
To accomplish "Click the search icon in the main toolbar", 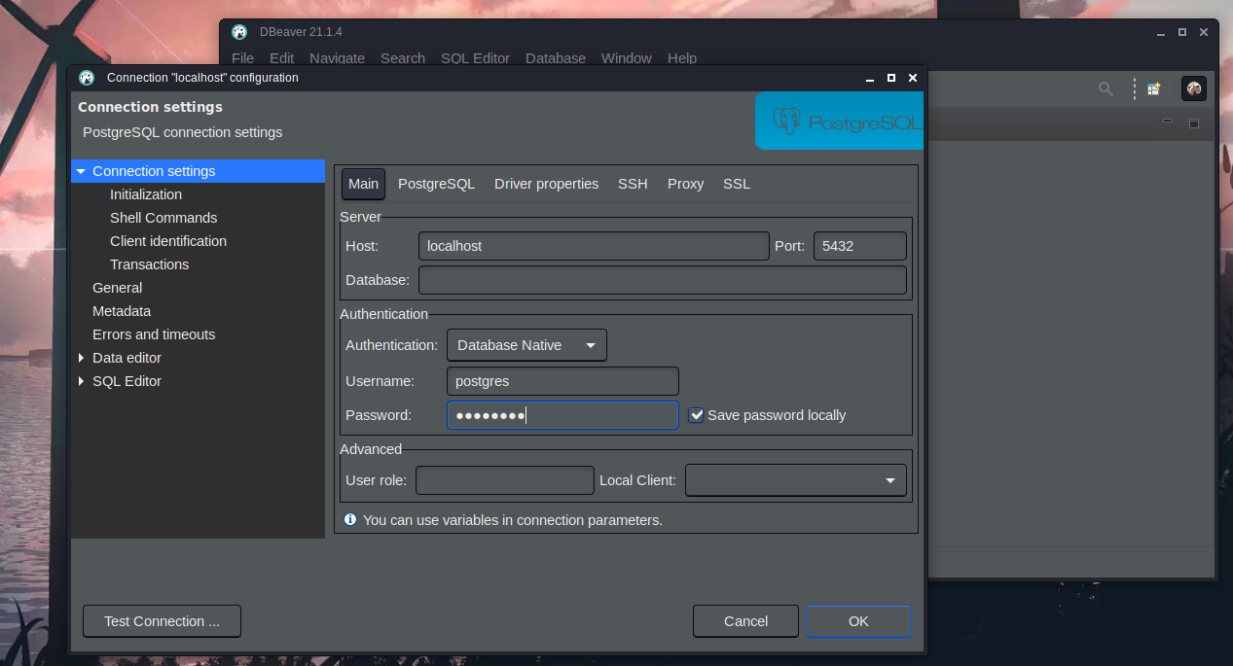I will click(1106, 88).
